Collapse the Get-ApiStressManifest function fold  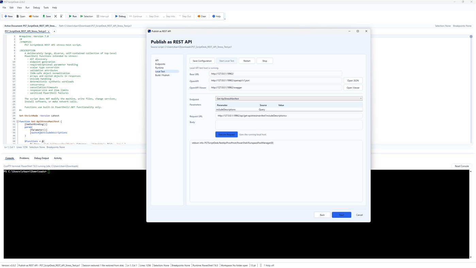[17, 122]
